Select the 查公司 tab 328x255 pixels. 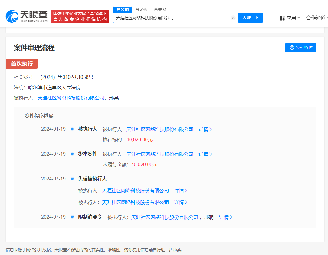[123, 9]
